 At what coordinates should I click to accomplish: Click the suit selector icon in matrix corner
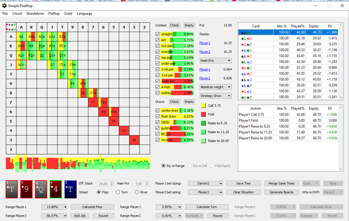pos(11,27)
